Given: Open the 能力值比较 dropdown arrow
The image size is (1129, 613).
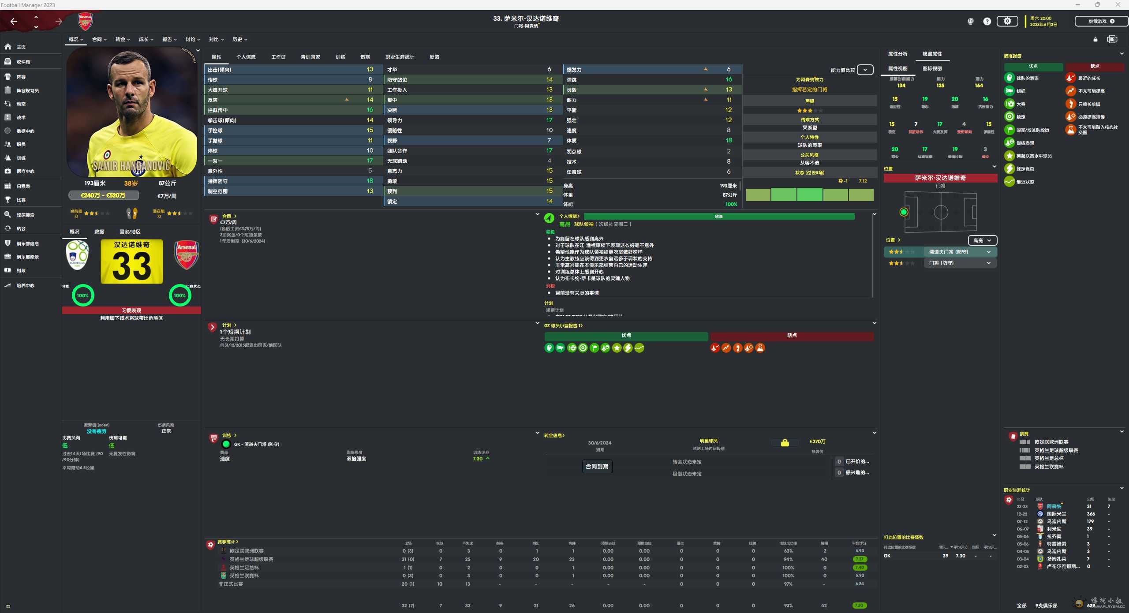Looking at the screenshot, I should click(865, 70).
